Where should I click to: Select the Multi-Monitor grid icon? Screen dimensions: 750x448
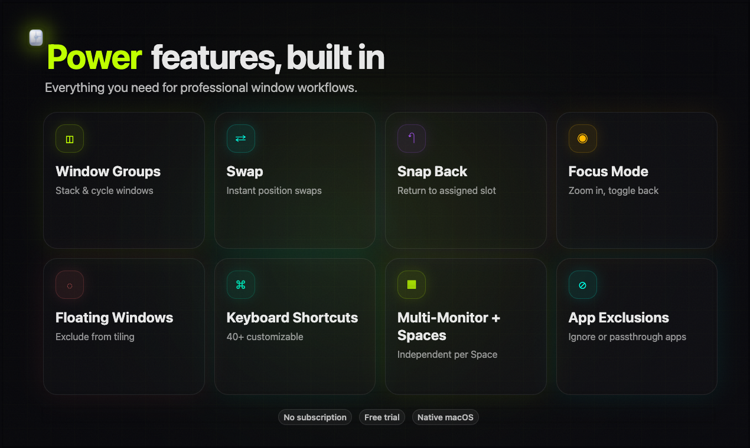(411, 284)
